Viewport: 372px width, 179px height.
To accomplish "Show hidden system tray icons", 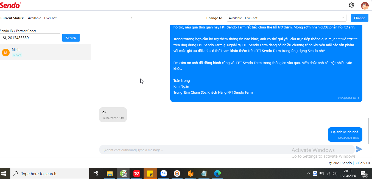I will pyautogui.click(x=309, y=174).
